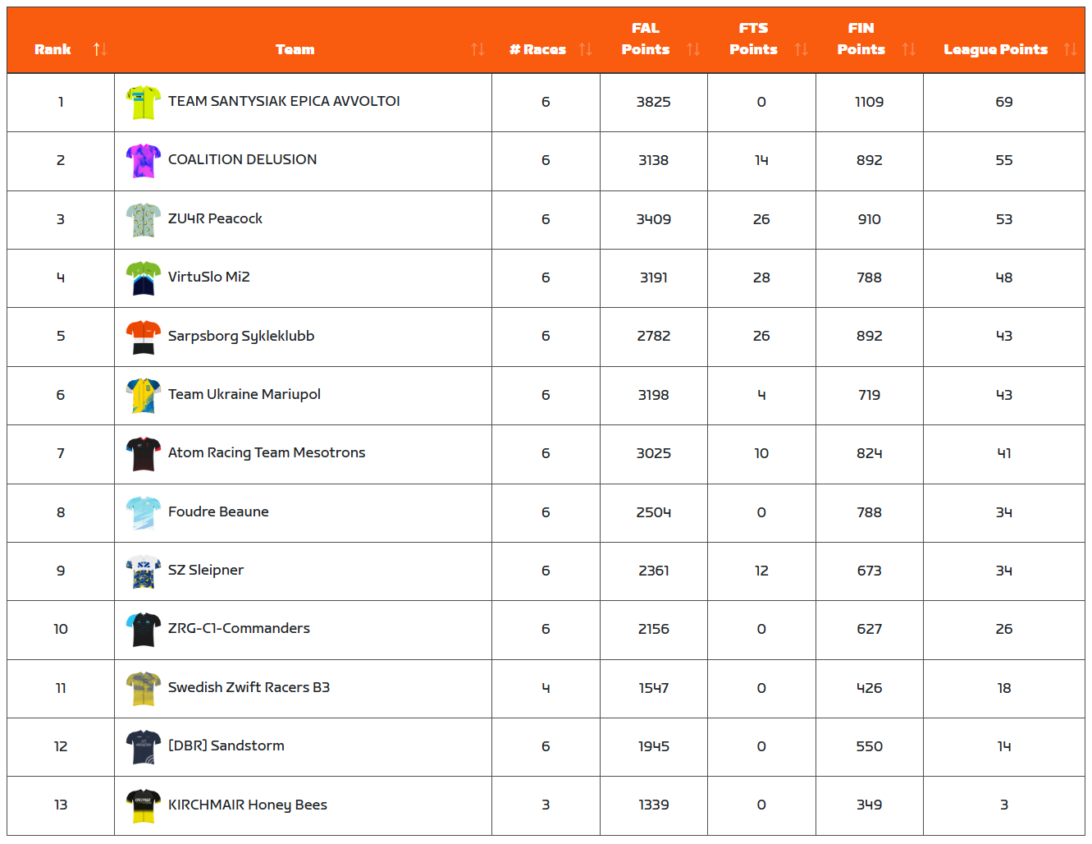
Task: Click the KIRCHMAIR Honey Bees jersey icon
Action: [x=144, y=806]
